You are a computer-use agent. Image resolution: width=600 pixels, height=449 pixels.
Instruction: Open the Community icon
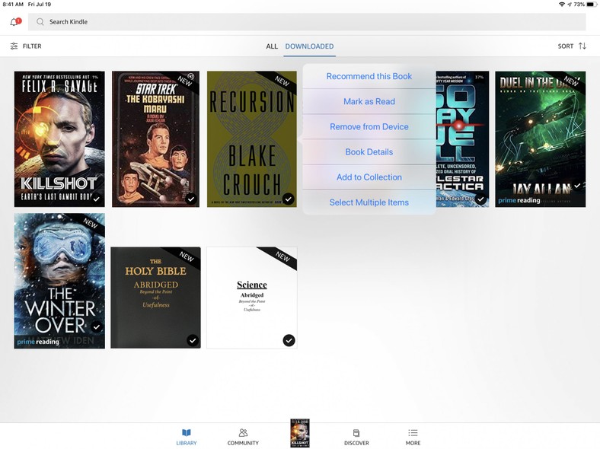pyautogui.click(x=243, y=433)
